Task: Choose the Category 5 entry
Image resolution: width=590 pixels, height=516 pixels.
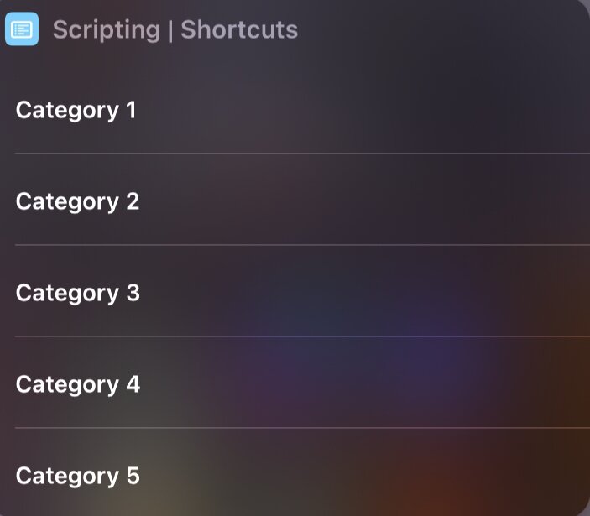Action: (x=295, y=472)
